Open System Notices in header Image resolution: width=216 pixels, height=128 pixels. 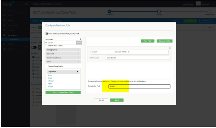coord(188,5)
